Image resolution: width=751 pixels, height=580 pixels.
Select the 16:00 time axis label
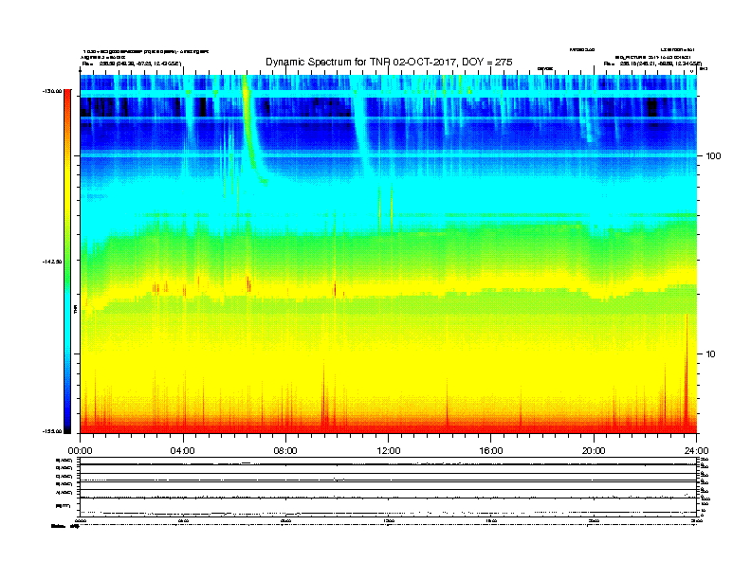pos(491,451)
